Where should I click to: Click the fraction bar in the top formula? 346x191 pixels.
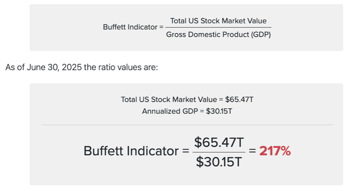coord(218,27)
